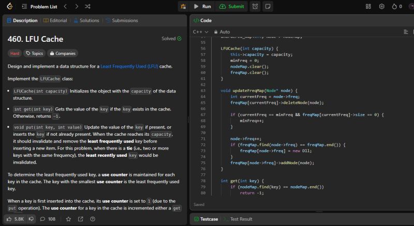The height and width of the screenshot is (226, 414).
Task: Open the layout grid icon
Action: pos(368,7)
